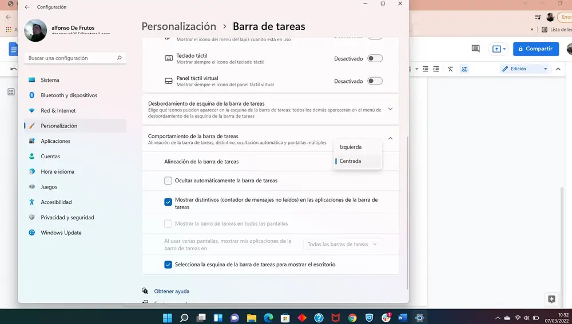572x324 pixels.
Task: Open Bluetooth y dispositivos section
Action: point(75,95)
